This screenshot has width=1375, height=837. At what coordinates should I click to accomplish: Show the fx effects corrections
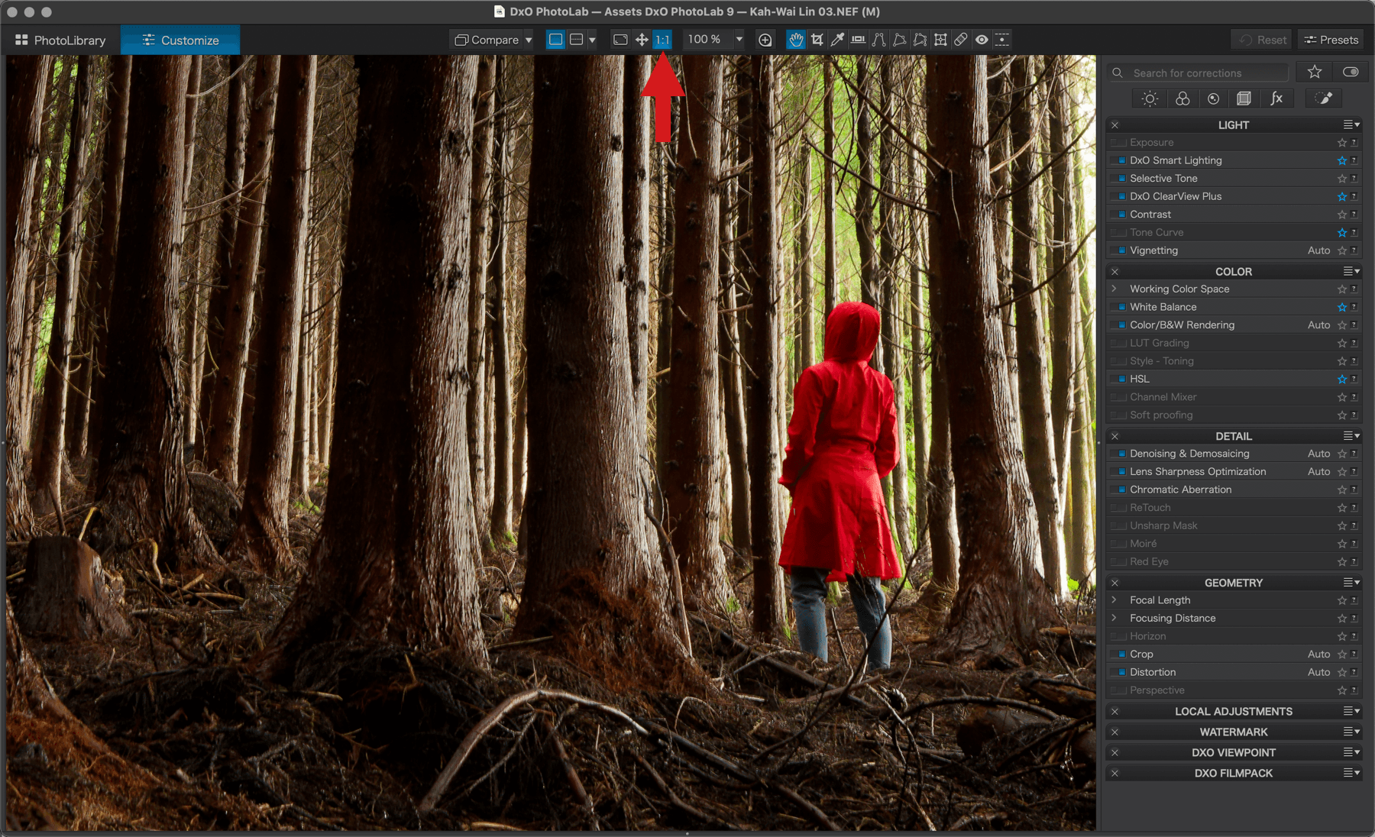click(1276, 99)
